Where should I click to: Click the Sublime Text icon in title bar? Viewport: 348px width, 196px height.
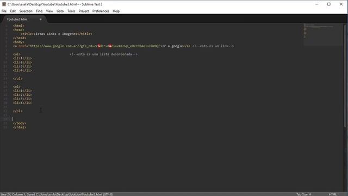coord(4,4)
